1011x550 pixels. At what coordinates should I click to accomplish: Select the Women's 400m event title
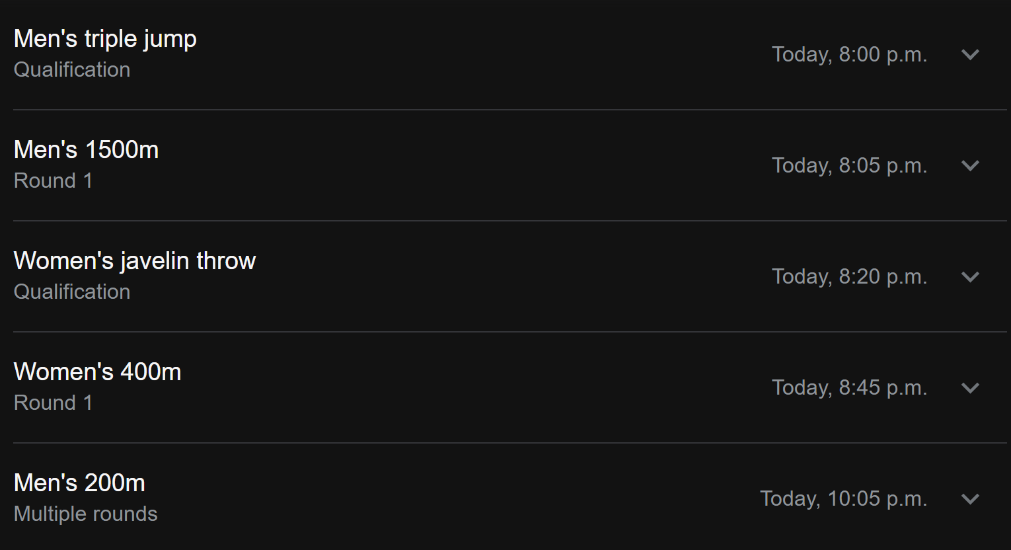pyautogui.click(x=97, y=372)
